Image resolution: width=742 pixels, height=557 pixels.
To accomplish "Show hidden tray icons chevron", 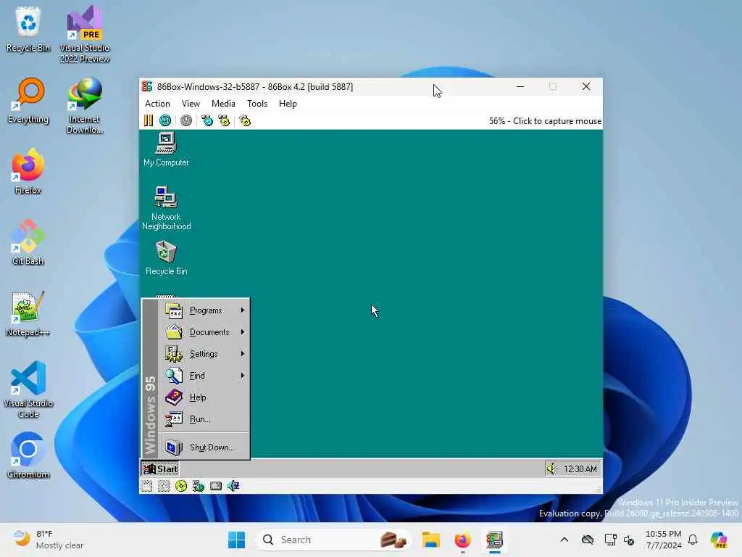I will tap(564, 540).
